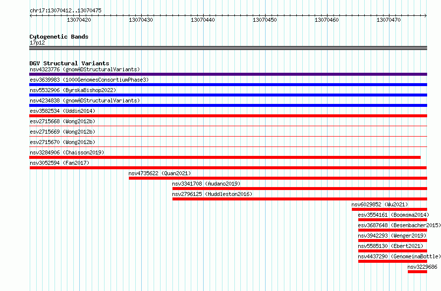Click the DGV Structural Variants track heading
The image size is (441, 291).
(x=69, y=63)
